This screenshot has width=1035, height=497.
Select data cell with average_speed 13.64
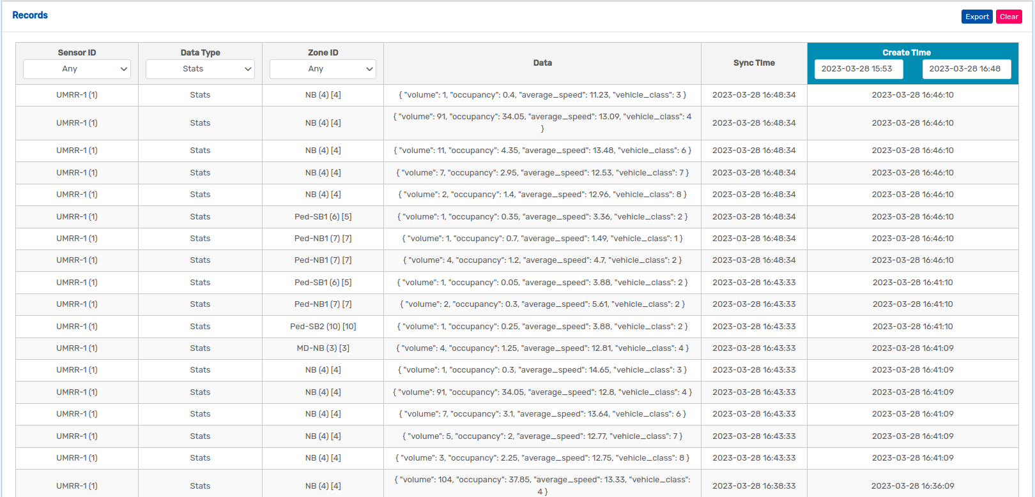(542, 414)
